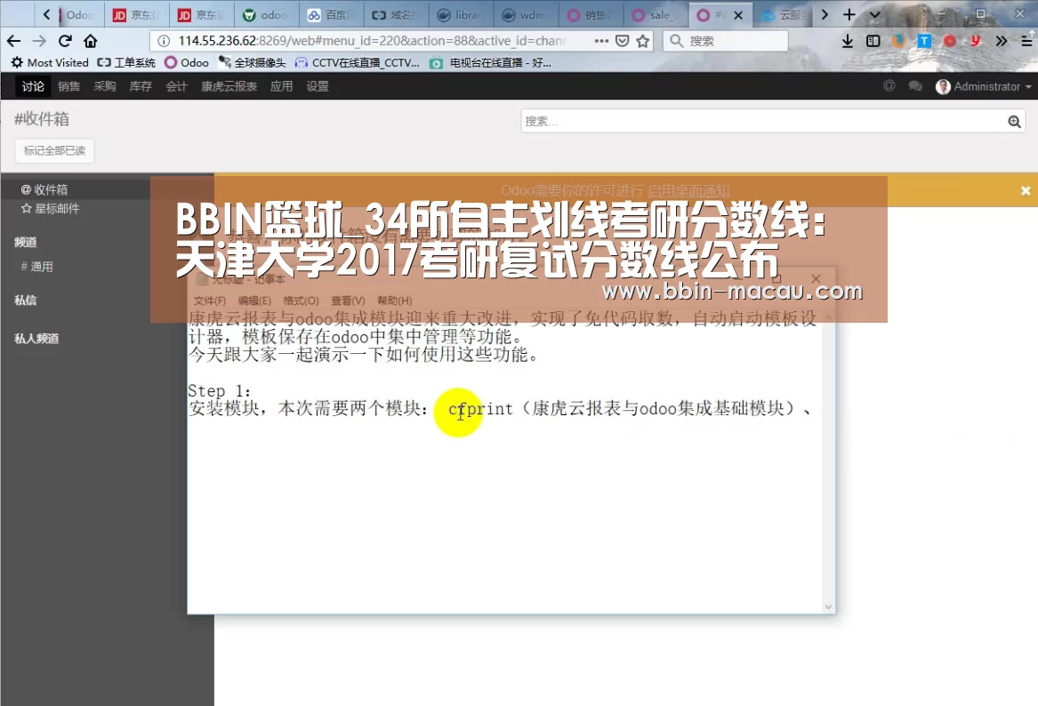Switch to the 百度 tab
1038x706 pixels.
coord(331,14)
